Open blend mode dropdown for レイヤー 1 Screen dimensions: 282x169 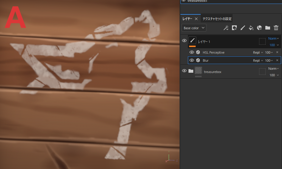pos(274,38)
